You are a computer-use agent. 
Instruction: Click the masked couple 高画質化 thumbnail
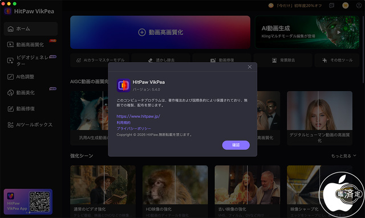(x=269, y=110)
